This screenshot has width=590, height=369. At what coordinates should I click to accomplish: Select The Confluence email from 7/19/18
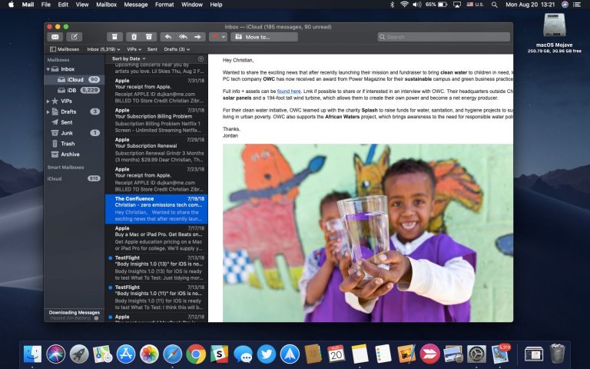pyautogui.click(x=157, y=209)
